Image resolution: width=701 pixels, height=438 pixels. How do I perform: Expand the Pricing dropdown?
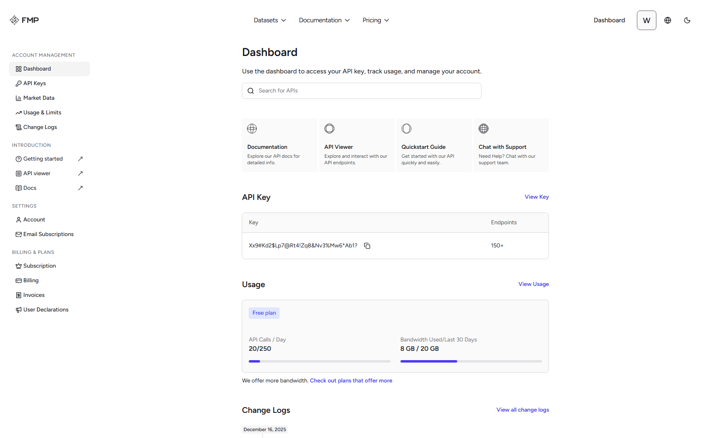376,20
